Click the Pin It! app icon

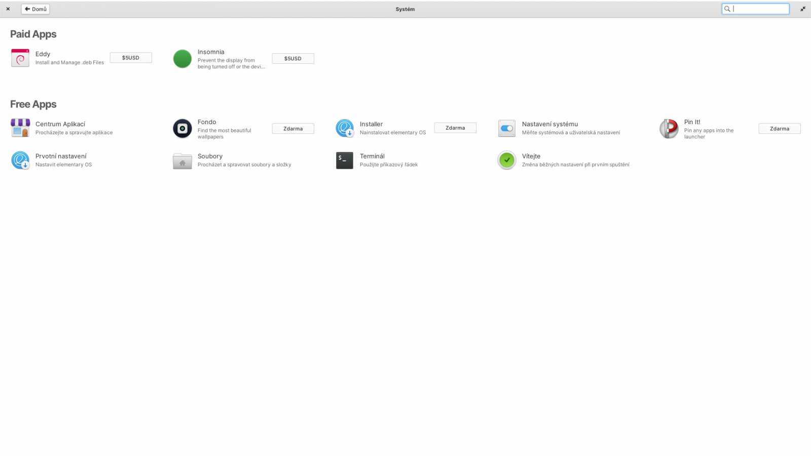(x=669, y=129)
